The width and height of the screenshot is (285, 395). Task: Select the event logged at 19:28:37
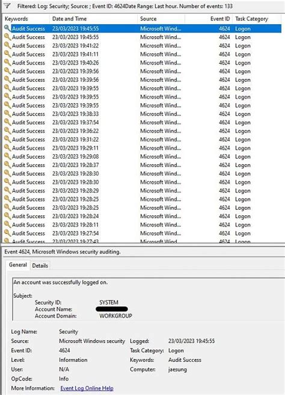pos(142,165)
